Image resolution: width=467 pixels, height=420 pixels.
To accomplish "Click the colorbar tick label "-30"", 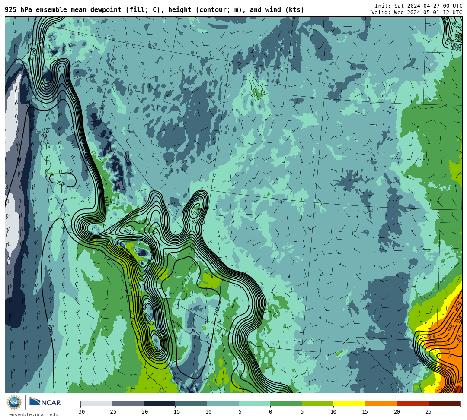I will click(x=80, y=412).
